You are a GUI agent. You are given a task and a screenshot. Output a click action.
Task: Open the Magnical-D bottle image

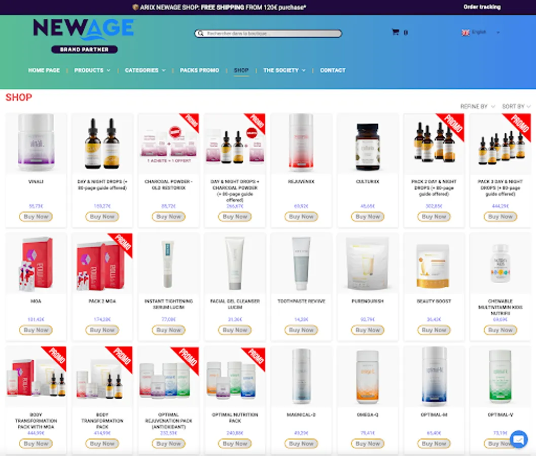[x=301, y=376]
